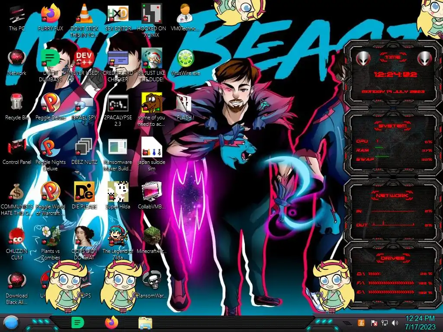Open the Firefox shortcut labeled FURRY FUX
This screenshot has height=332, width=443.
pos(50,17)
